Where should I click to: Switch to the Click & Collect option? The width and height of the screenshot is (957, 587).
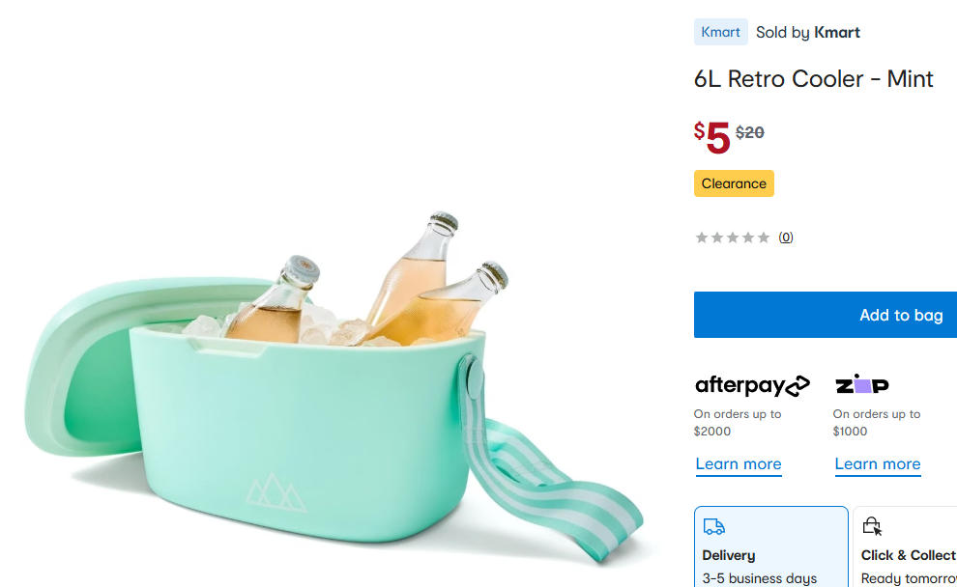click(907, 547)
